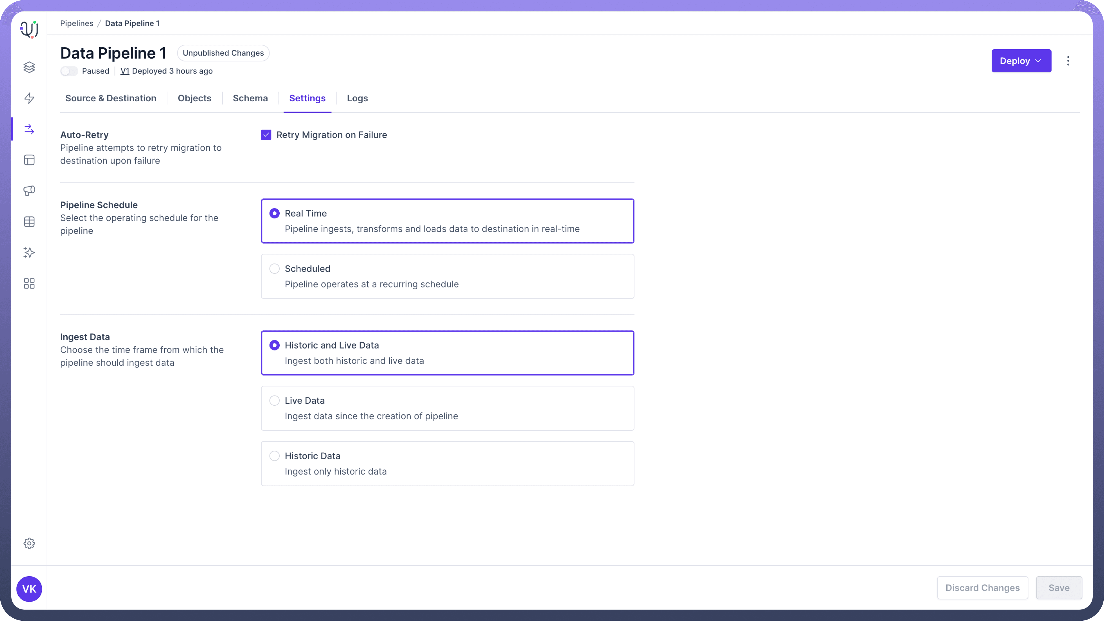Open the V1 version link
This screenshot has height=621, width=1104.
pos(125,71)
